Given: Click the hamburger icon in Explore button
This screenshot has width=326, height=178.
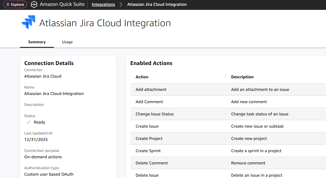Looking at the screenshot, I should tap(8, 5).
